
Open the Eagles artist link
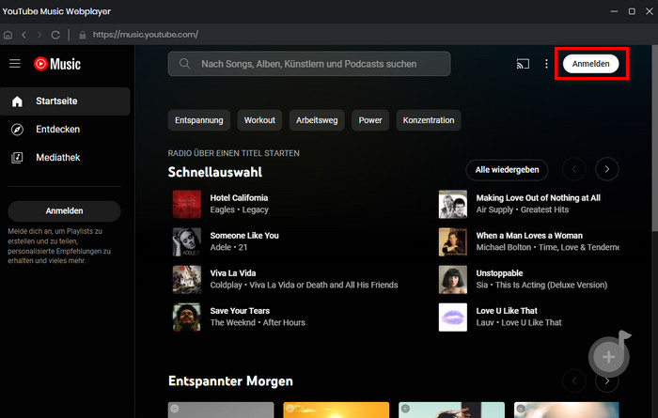click(x=223, y=209)
